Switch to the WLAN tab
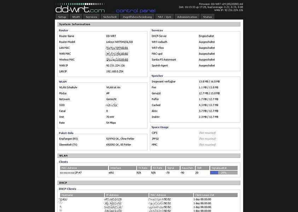This screenshot has height=212, width=298. coord(76,17)
